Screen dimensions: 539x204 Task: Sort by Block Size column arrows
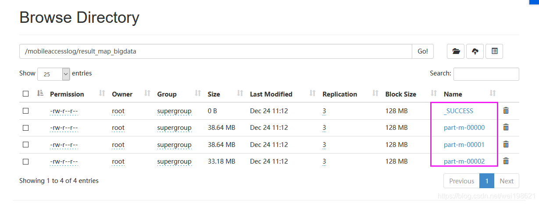pyautogui.click(x=434, y=93)
